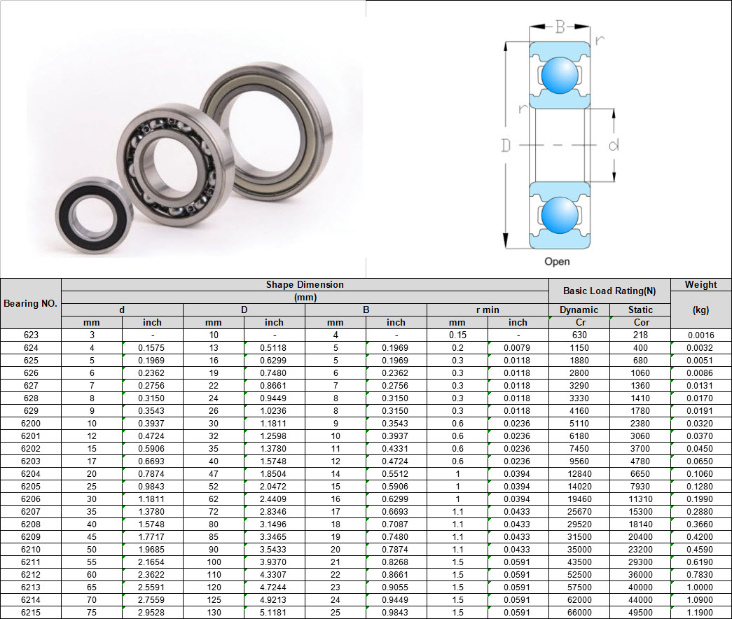This screenshot has width=732, height=619.
Task: Click the "Dynamic" load header cell
Action: pos(579,309)
